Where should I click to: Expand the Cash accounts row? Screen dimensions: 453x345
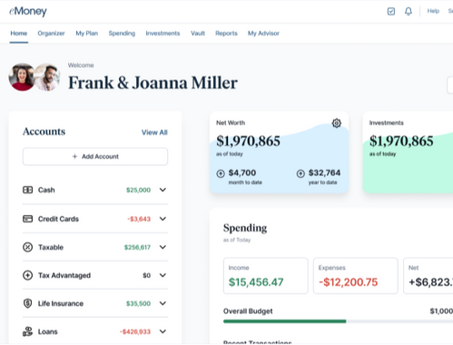(162, 190)
